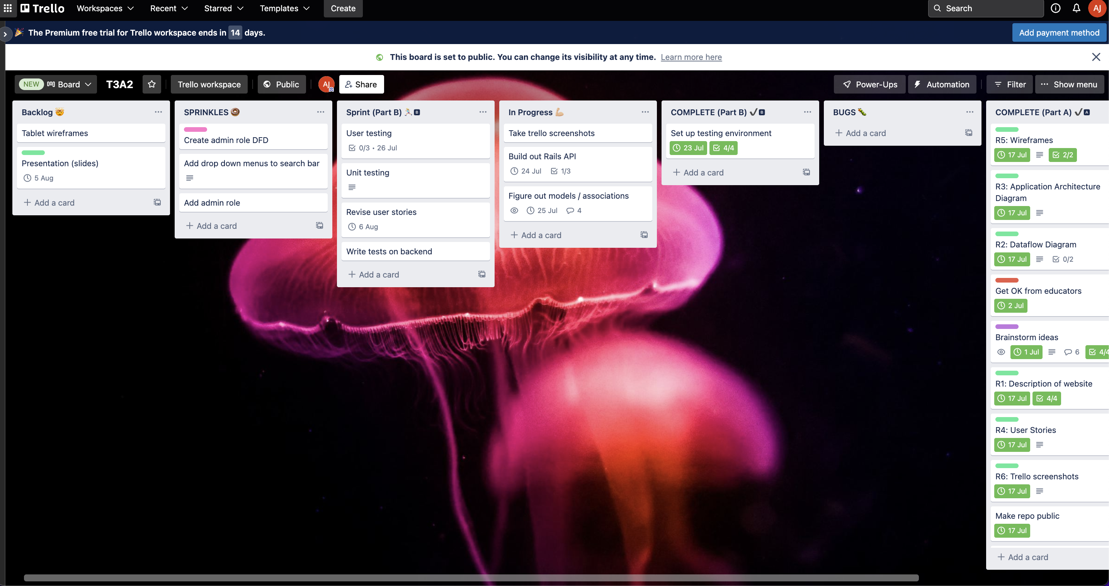Expand the Workspaces dropdown
This screenshot has width=1109, height=586.
tap(105, 8)
